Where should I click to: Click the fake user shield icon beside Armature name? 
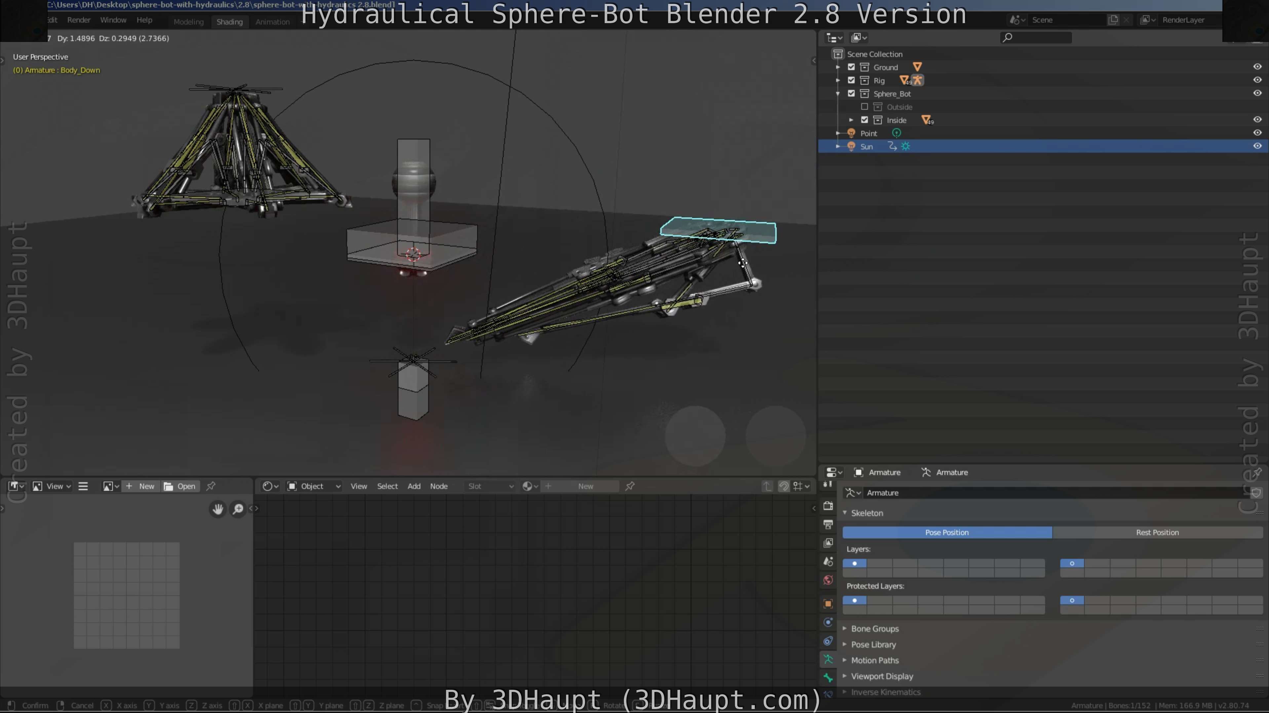pyautogui.click(x=1256, y=492)
